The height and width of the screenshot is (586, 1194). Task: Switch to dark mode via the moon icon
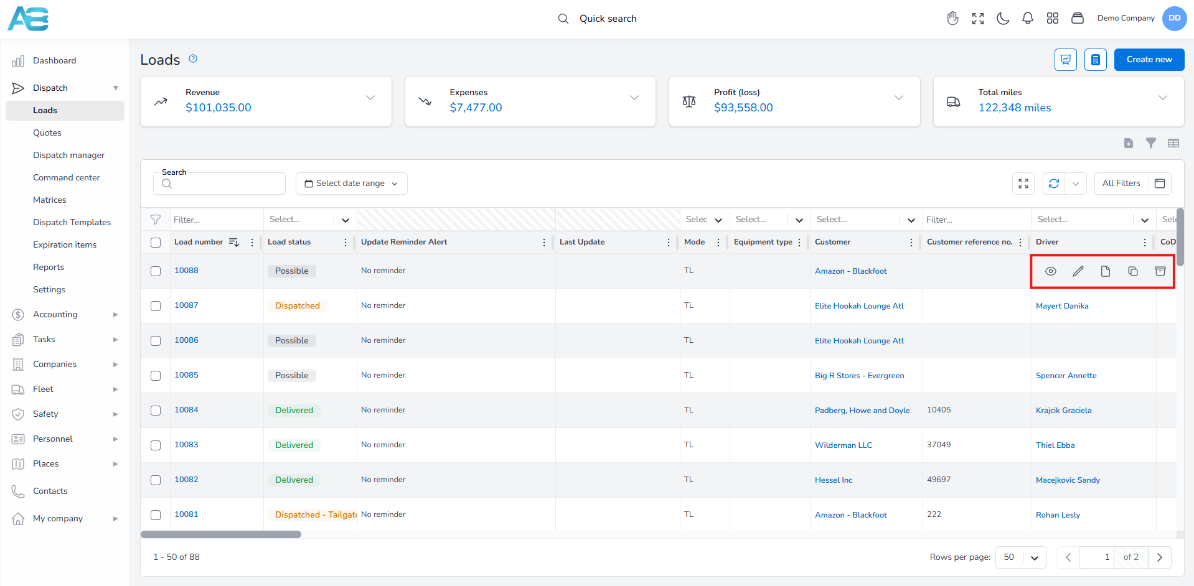pos(1003,19)
